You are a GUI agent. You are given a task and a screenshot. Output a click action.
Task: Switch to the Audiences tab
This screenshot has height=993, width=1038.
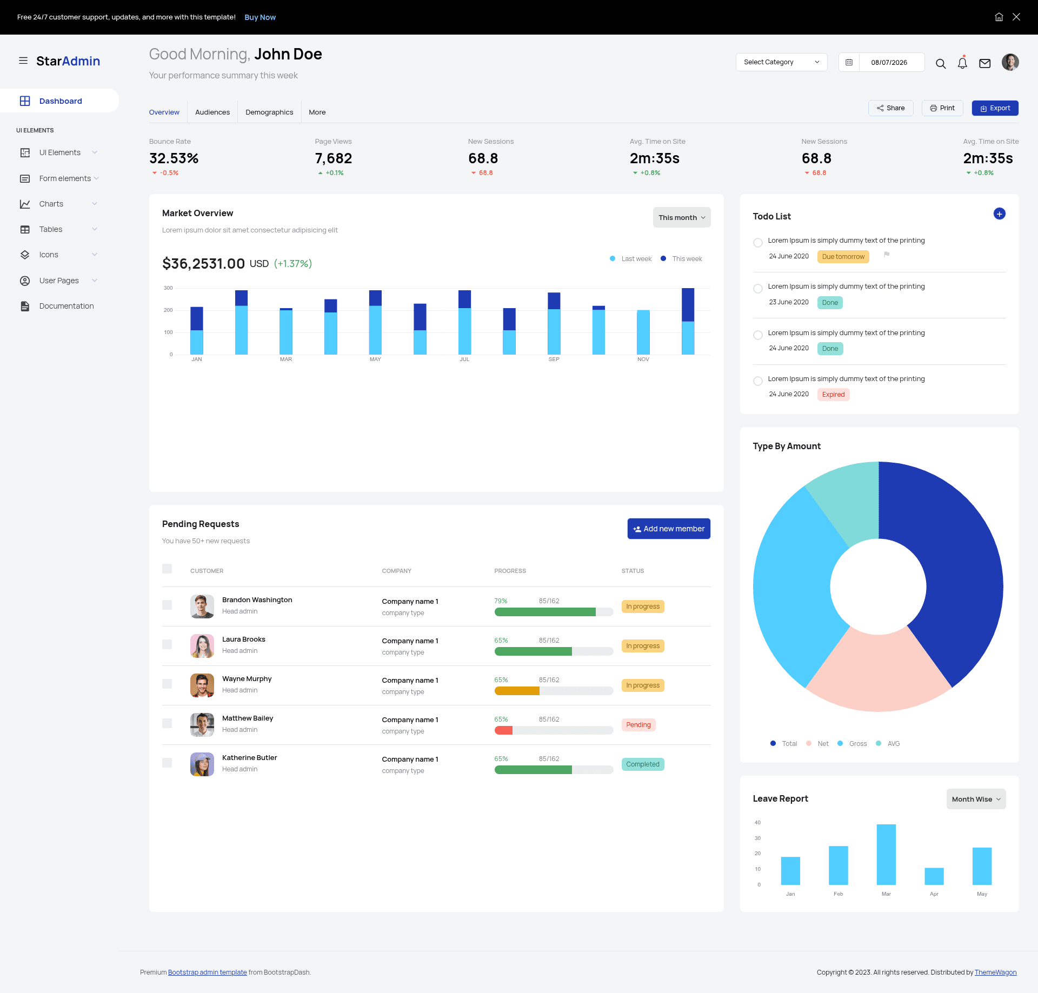[212, 112]
